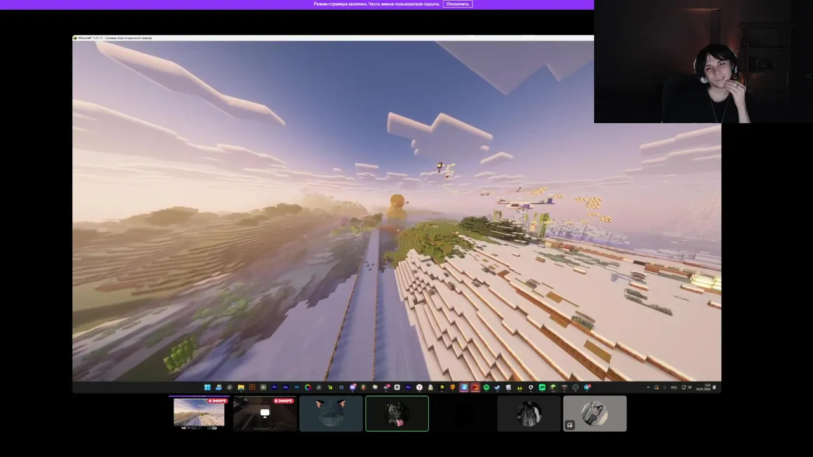Open the Spotify icon in shared taskbar

point(486,387)
